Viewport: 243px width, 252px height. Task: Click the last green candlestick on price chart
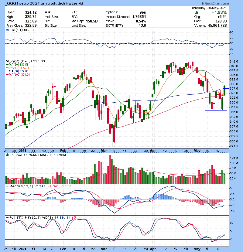pyautogui.click(x=224, y=90)
